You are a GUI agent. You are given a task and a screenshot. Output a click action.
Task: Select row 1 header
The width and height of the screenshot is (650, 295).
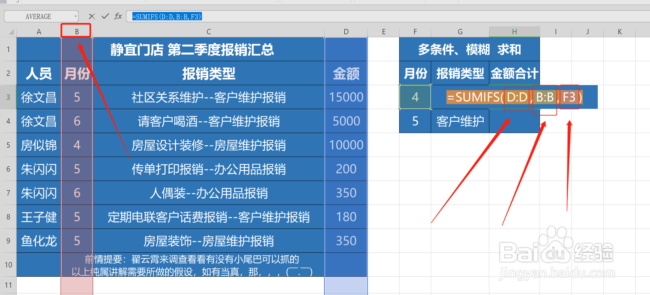coord(8,49)
